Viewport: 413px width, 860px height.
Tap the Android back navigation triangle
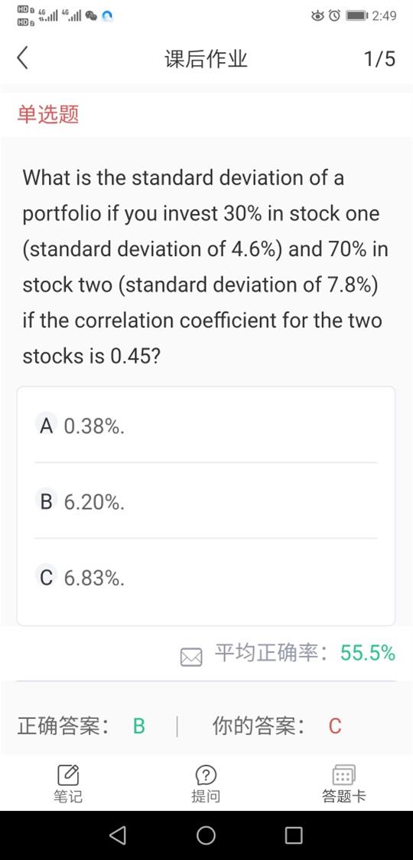pos(118,835)
